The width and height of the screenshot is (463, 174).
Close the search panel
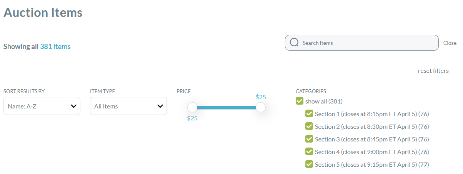pos(450,43)
